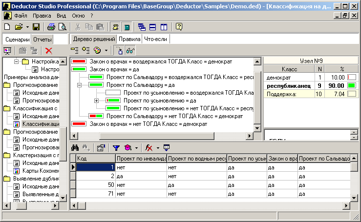Click the Print icon in main toolbar
Image resolution: width=361 pixels, height=222 pixels.
coord(51,27)
